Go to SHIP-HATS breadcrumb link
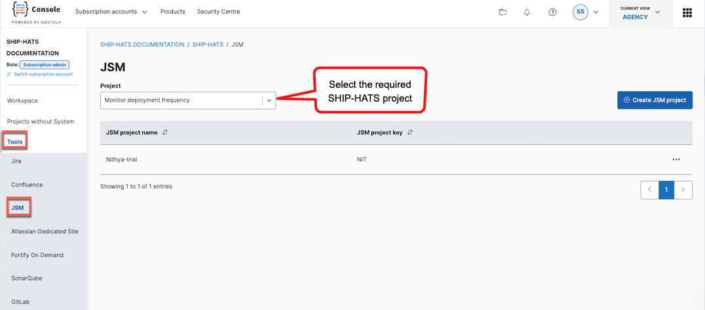 click(x=208, y=45)
